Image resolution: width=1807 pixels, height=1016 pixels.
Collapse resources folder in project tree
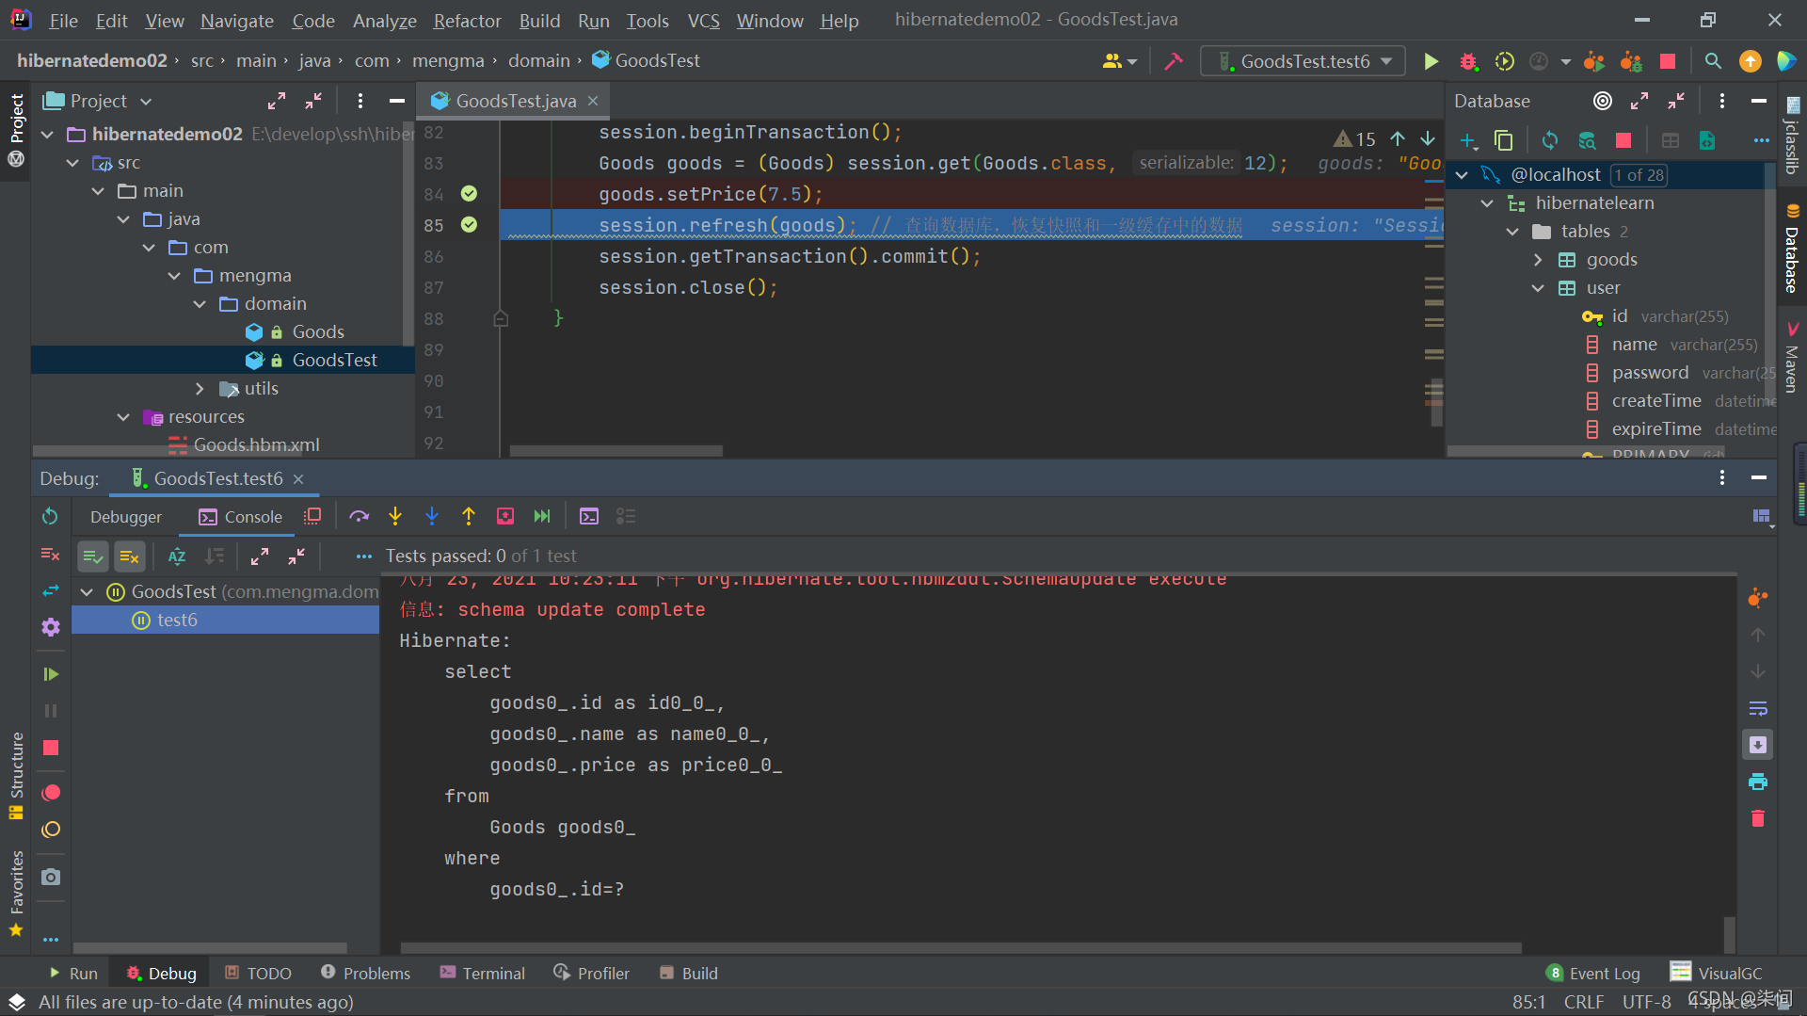pyautogui.click(x=123, y=416)
